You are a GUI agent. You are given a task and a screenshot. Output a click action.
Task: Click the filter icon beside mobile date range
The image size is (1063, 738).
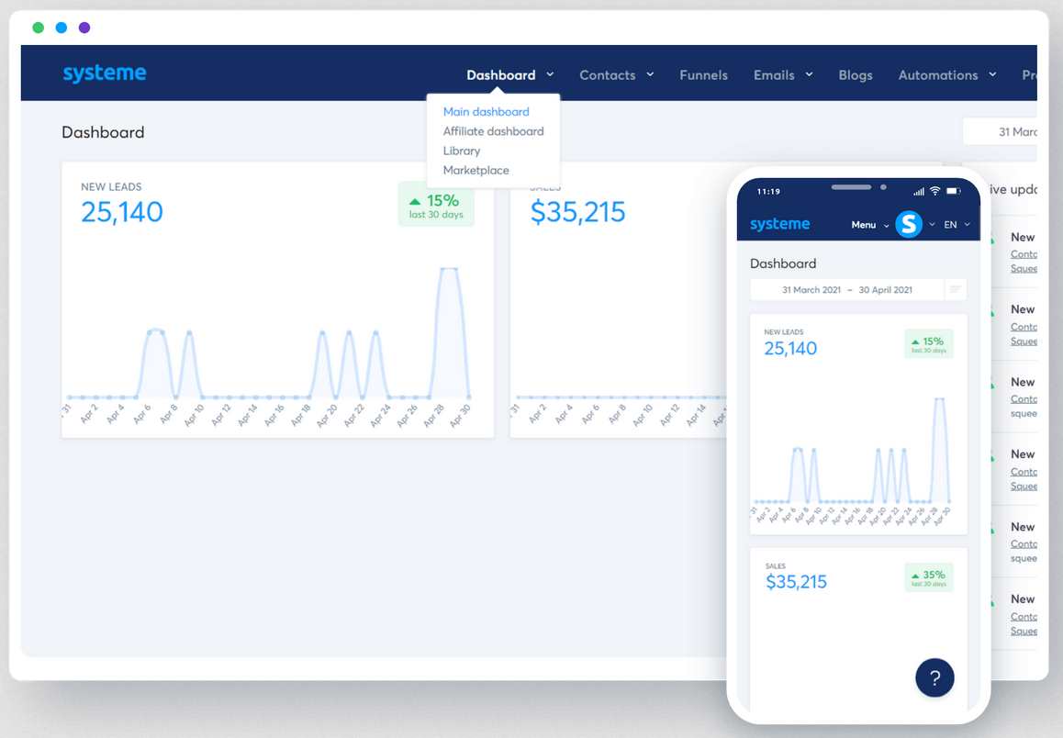(956, 289)
